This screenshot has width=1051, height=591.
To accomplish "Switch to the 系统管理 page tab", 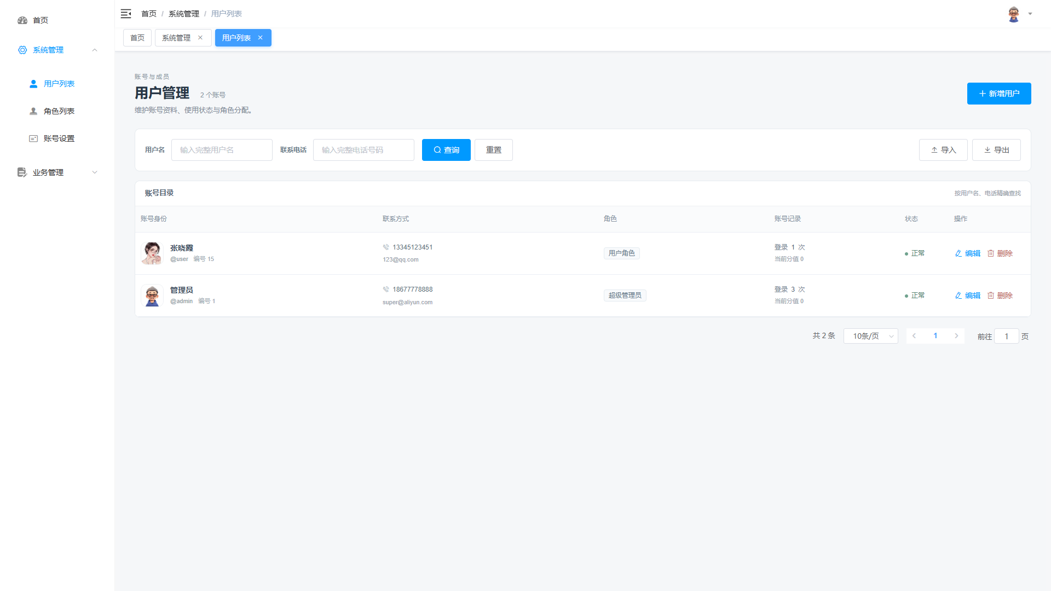I will (x=176, y=38).
